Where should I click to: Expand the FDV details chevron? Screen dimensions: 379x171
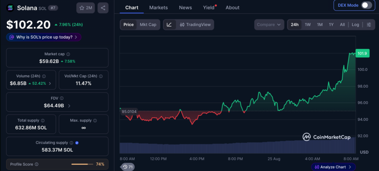tap(69, 106)
